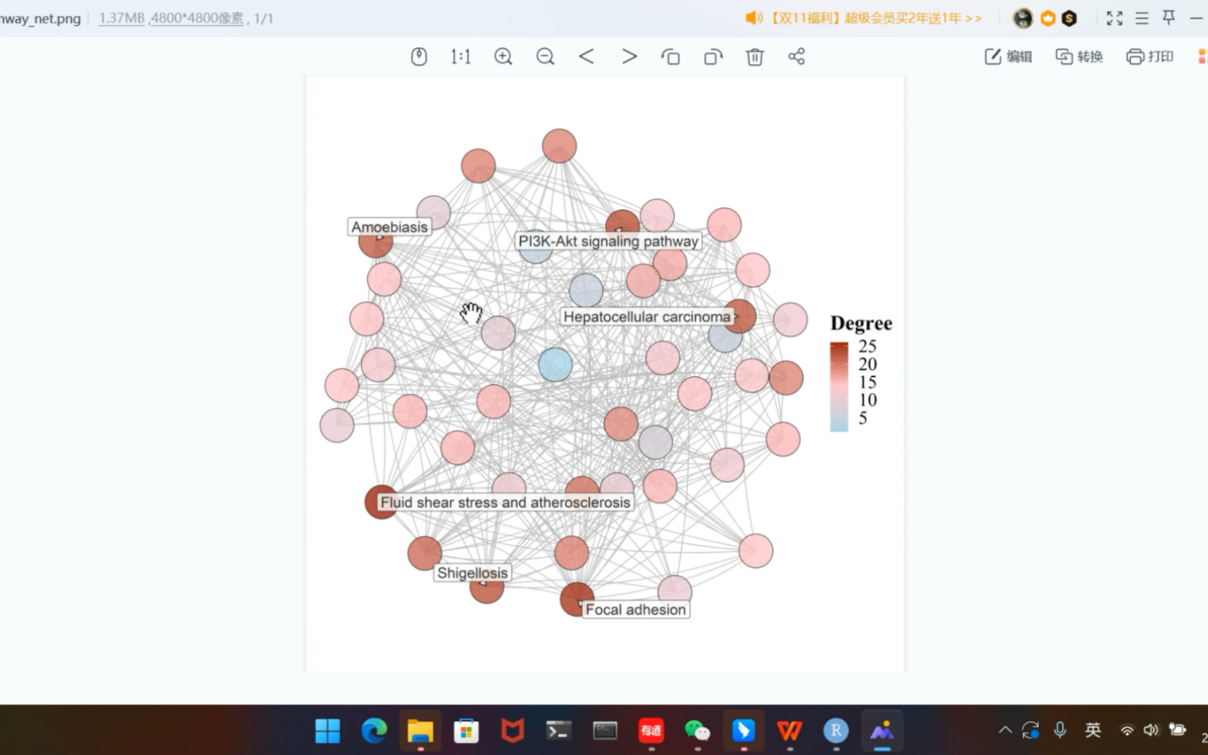Click the filename way_net.png in title bar
The height and width of the screenshot is (755, 1208).
pos(40,18)
